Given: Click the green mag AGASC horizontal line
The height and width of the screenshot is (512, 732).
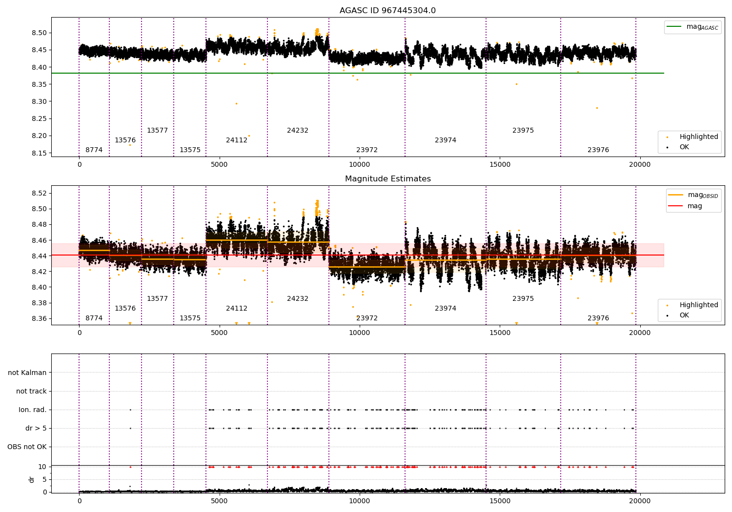Looking at the screenshot, I should click(358, 73).
